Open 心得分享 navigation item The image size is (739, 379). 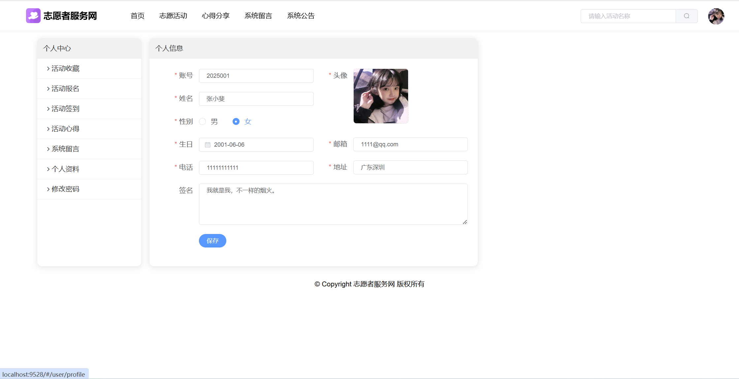[x=215, y=16]
